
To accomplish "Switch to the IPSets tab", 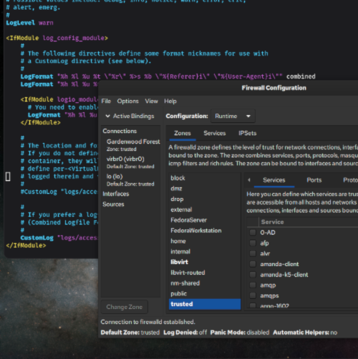I will pos(247,133).
